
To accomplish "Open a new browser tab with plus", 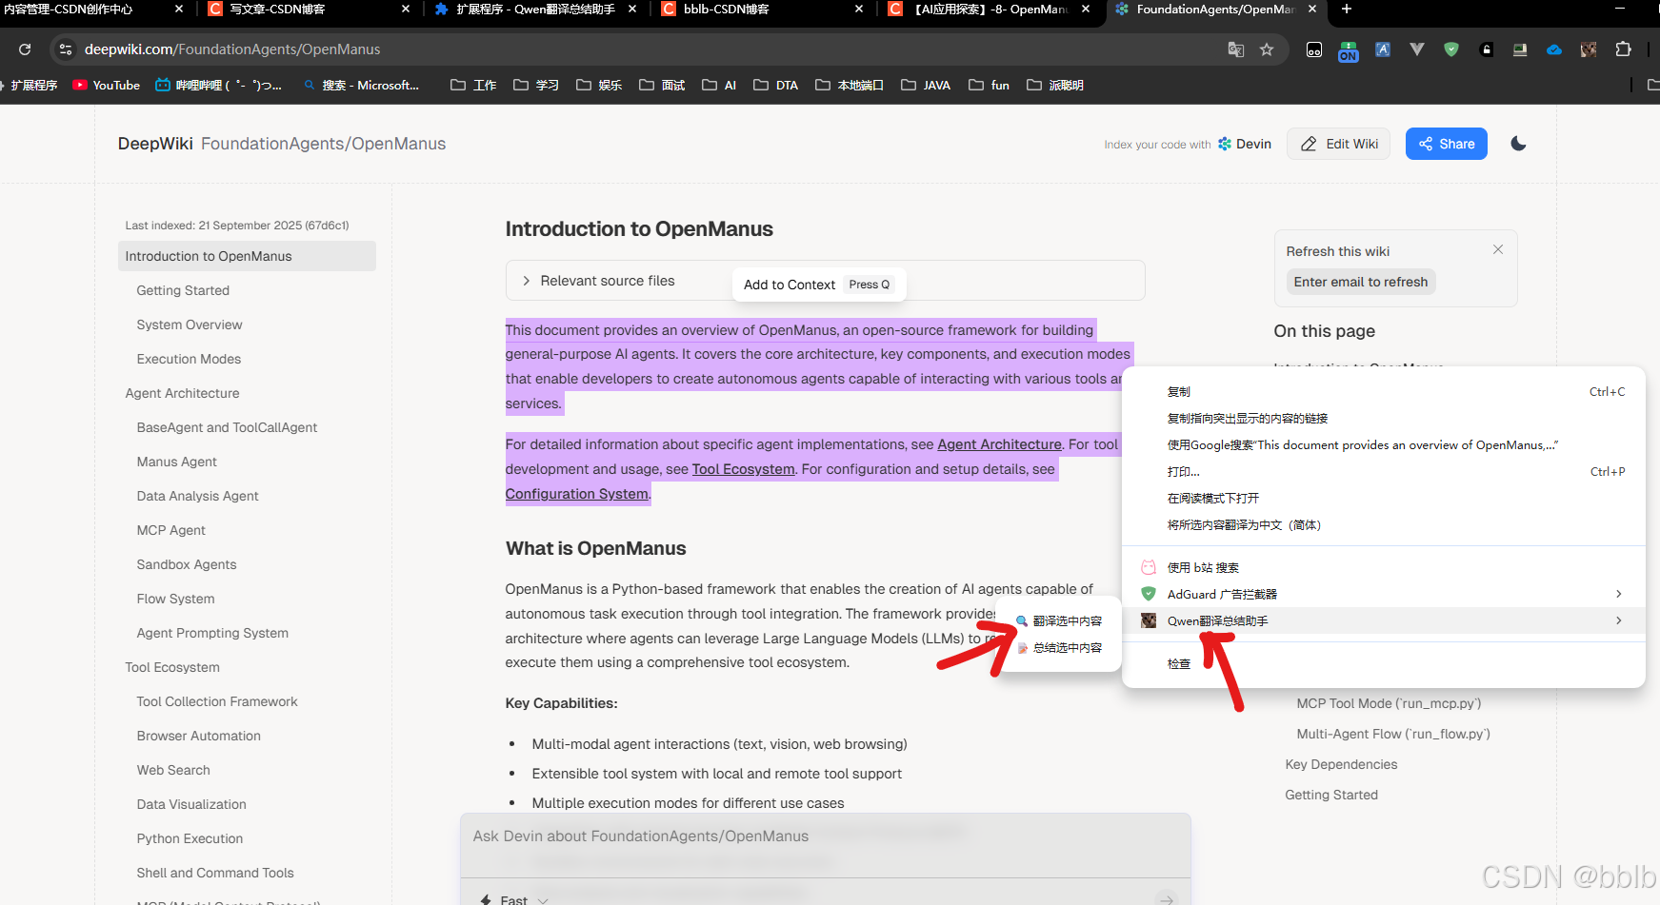I will (x=1346, y=10).
